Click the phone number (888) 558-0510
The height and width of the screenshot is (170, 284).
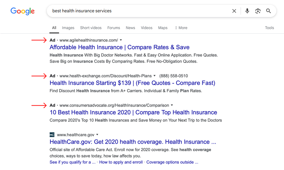[x=173, y=76]
